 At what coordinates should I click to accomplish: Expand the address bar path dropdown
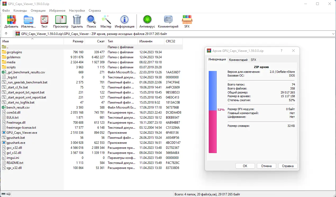[x=333, y=34]
